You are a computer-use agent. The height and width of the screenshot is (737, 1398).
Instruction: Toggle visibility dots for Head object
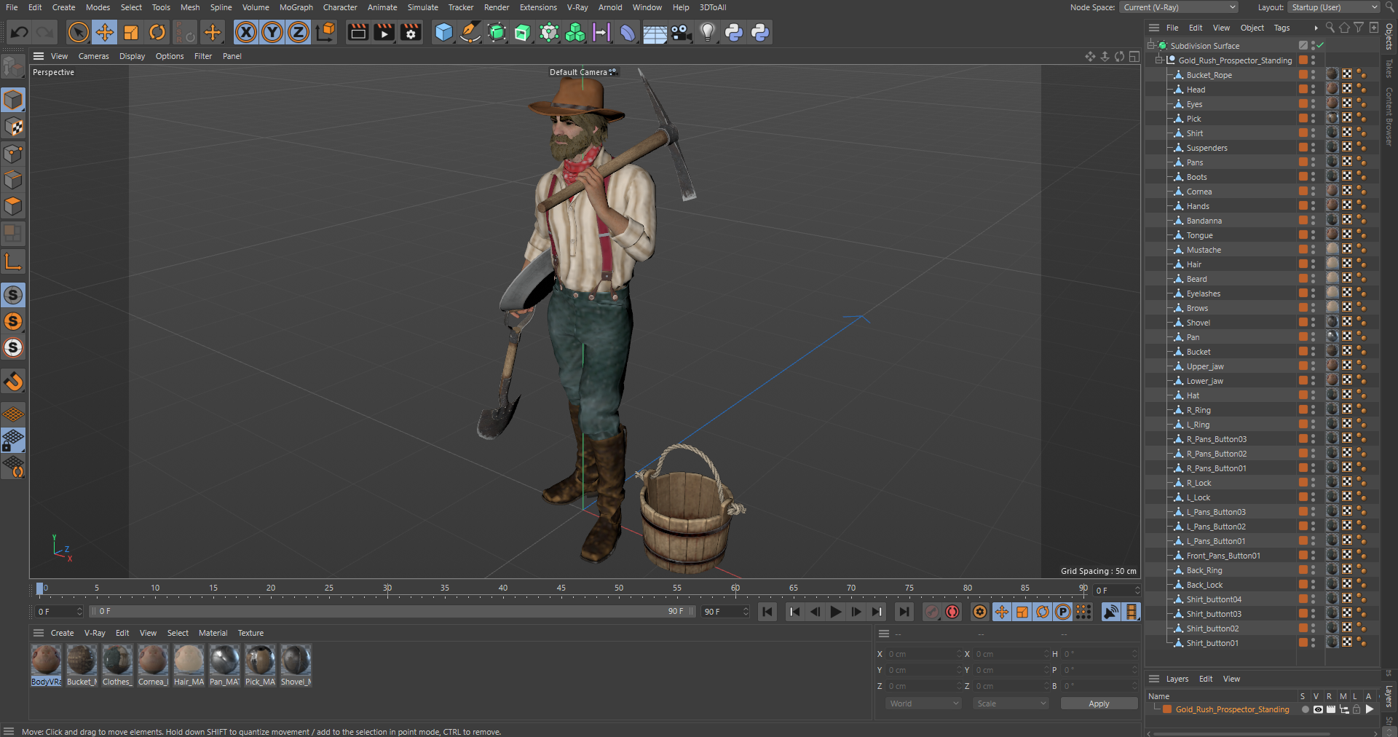[x=1314, y=90]
